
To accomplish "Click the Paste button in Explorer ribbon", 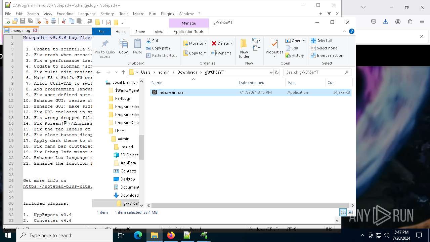I will tap(137, 47).
